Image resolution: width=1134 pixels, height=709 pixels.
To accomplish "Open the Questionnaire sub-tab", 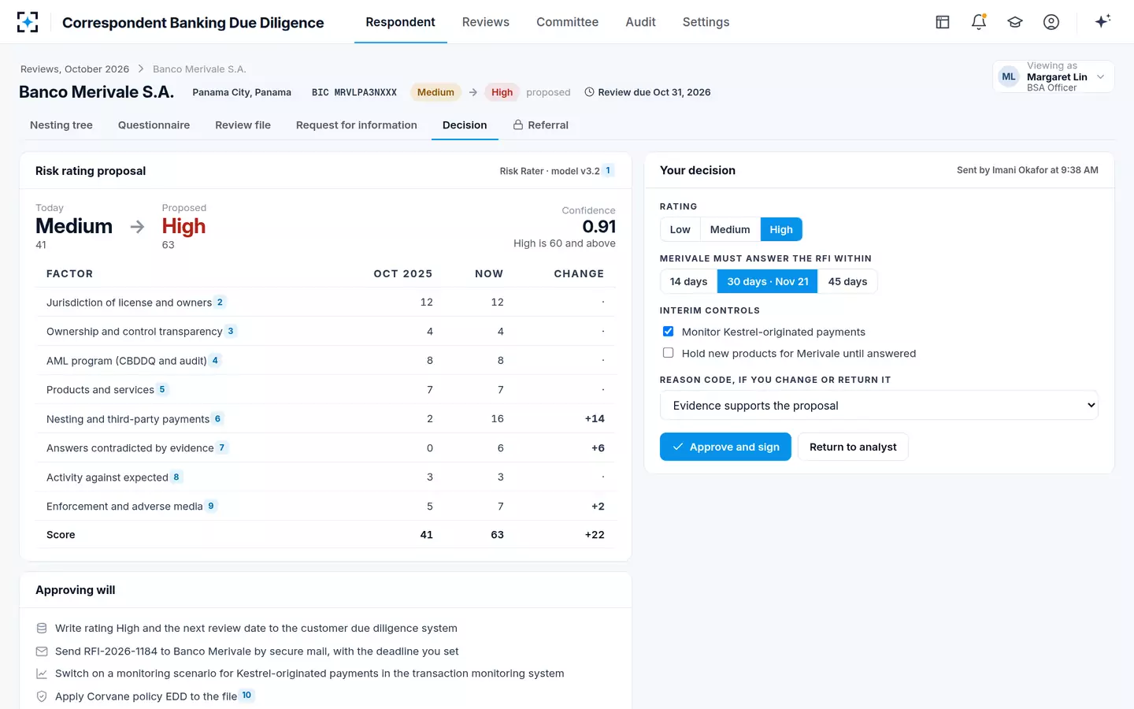I will tap(154, 124).
